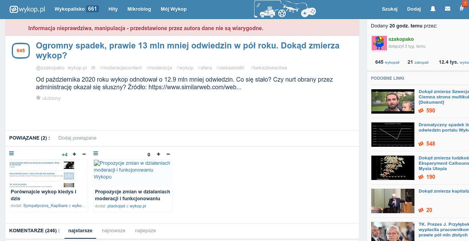Open the #ciekawostki tag
Viewport: 469px width, 241px height.
[230, 68]
